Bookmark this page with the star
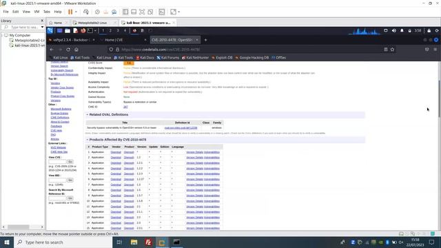The width and height of the screenshot is (441, 248). click(392, 50)
